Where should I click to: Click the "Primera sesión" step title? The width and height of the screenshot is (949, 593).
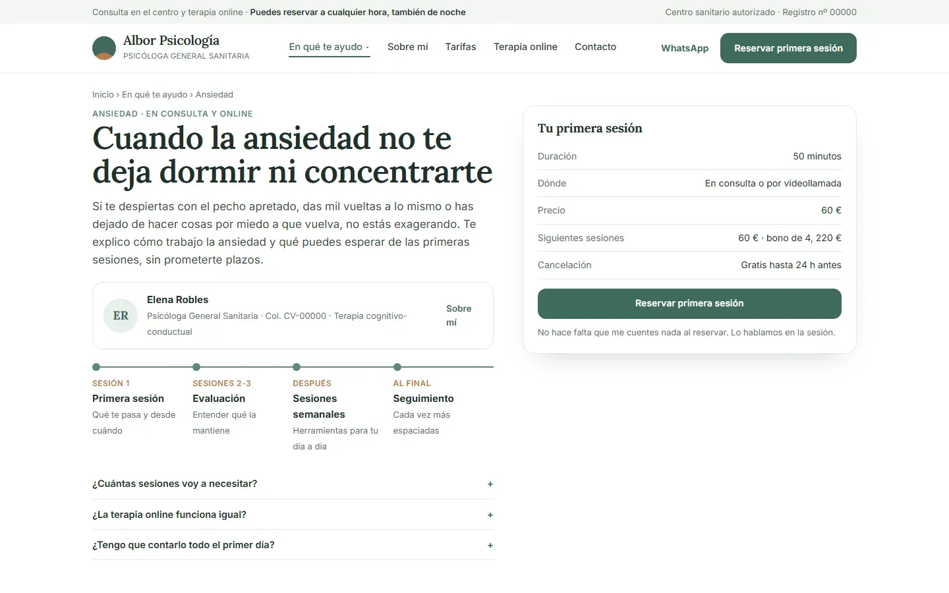point(128,399)
